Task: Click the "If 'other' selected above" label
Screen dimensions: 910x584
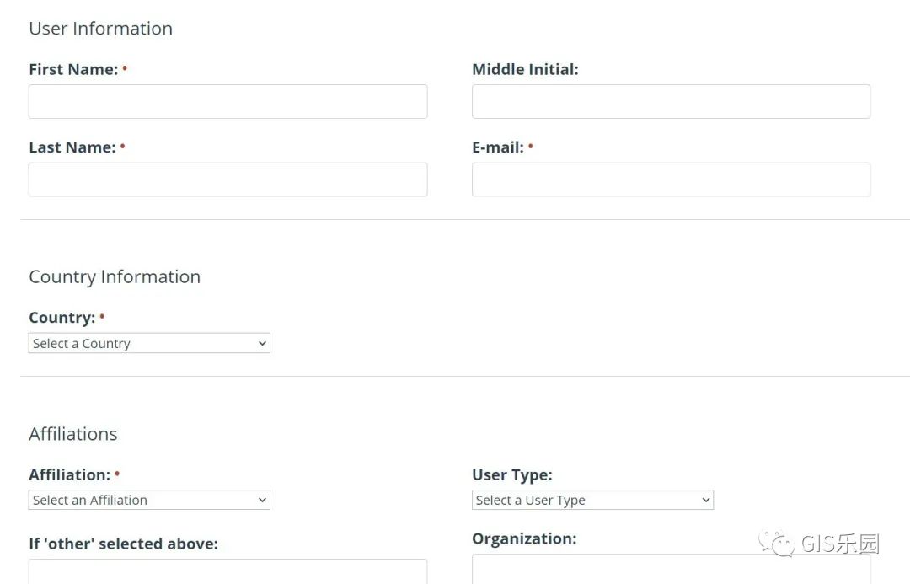Action: (124, 544)
